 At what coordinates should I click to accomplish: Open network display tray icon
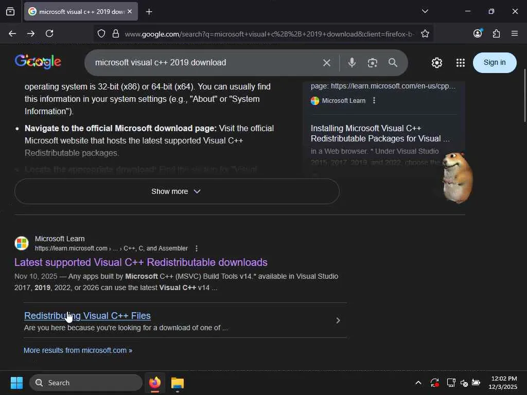tap(451, 383)
